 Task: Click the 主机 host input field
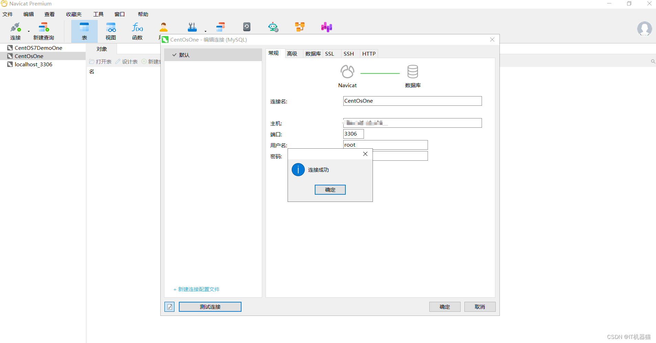pos(412,123)
